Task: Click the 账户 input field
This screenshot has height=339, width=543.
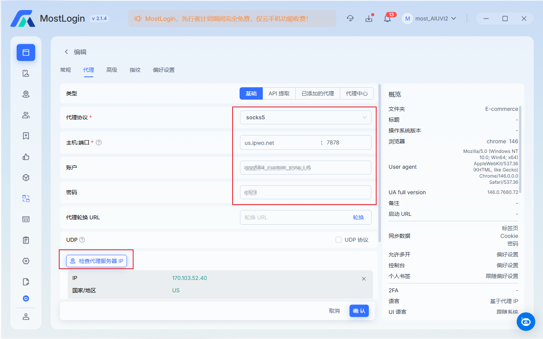Action: tap(306, 168)
